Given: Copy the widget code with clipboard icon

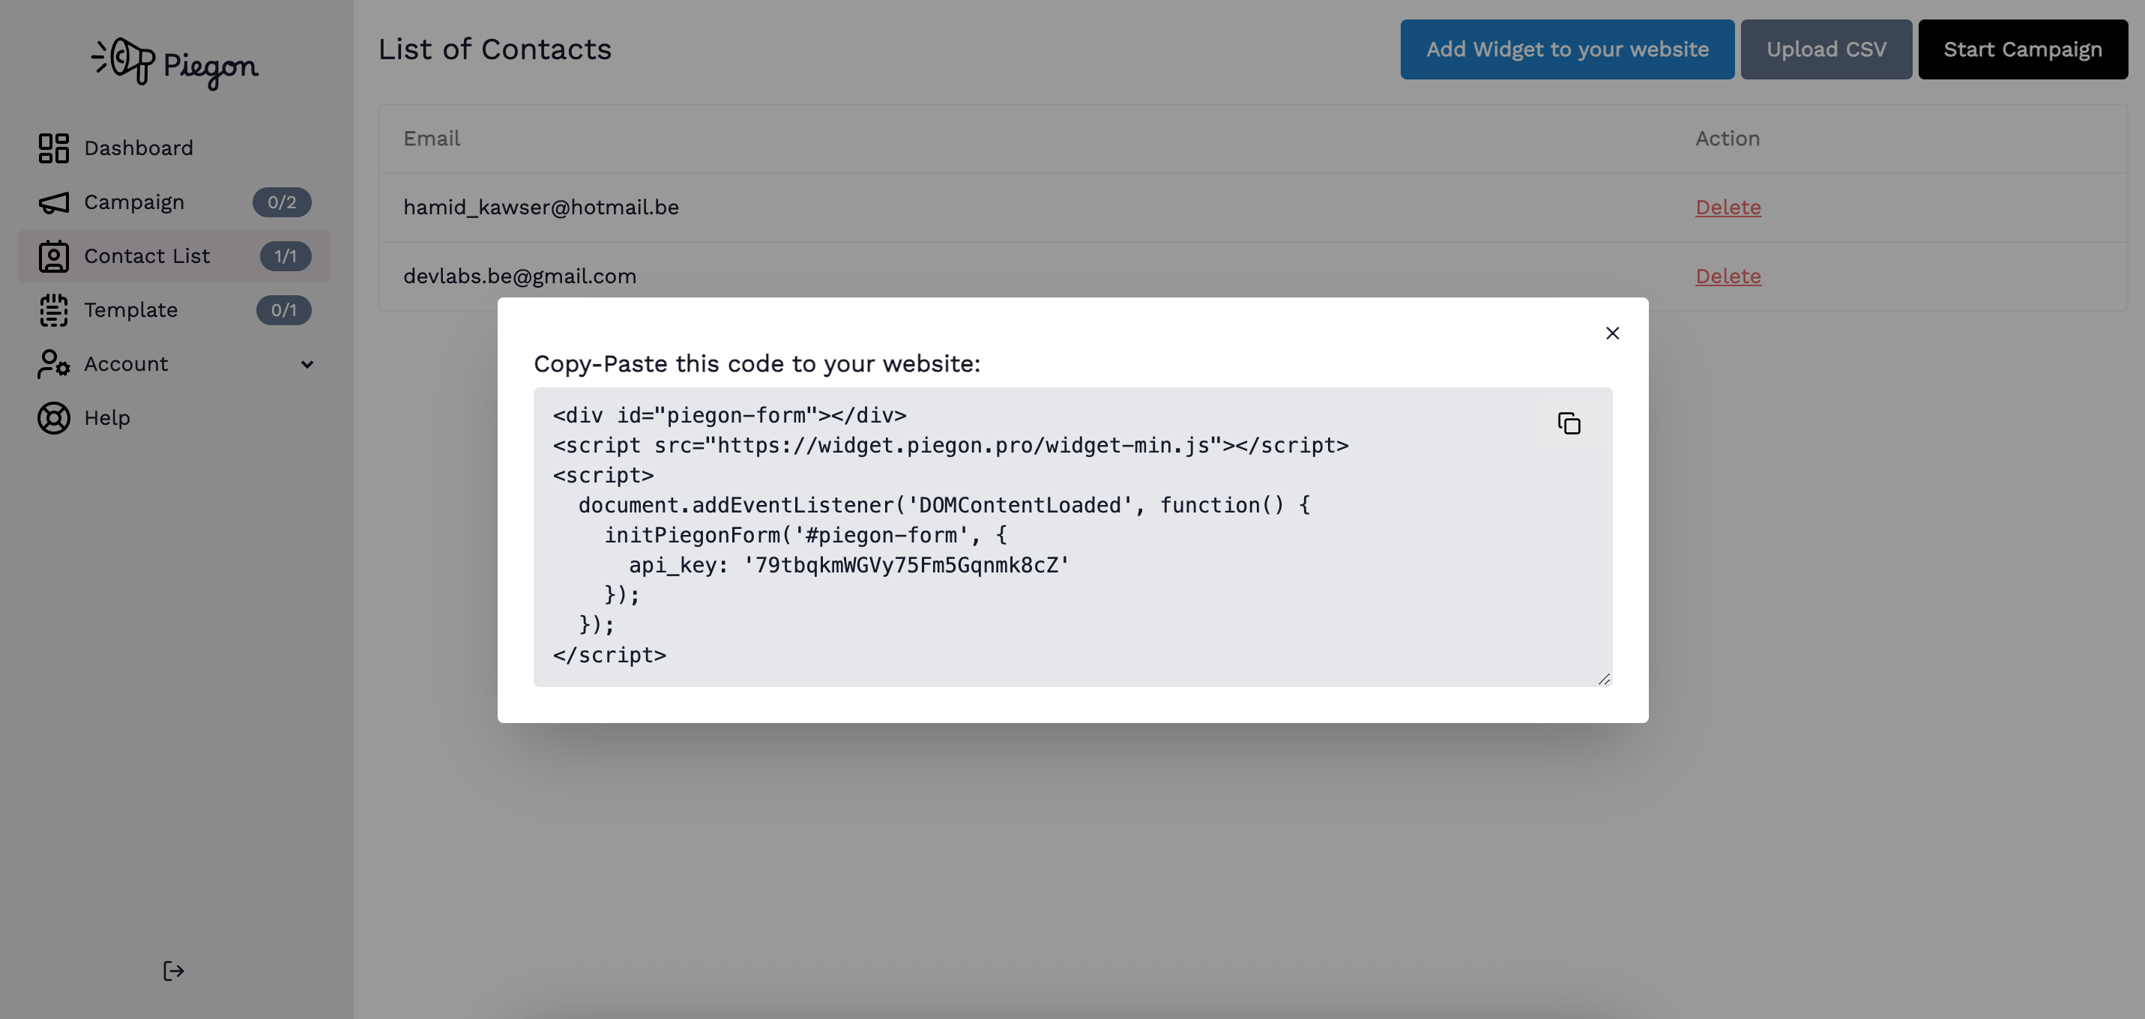Looking at the screenshot, I should pyautogui.click(x=1569, y=424).
